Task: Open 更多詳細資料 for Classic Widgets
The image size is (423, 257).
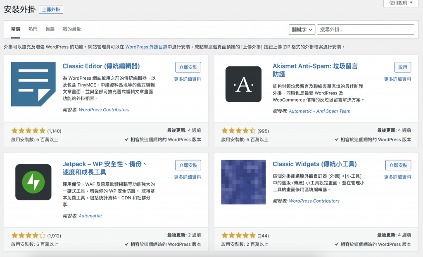Action: coord(398,177)
